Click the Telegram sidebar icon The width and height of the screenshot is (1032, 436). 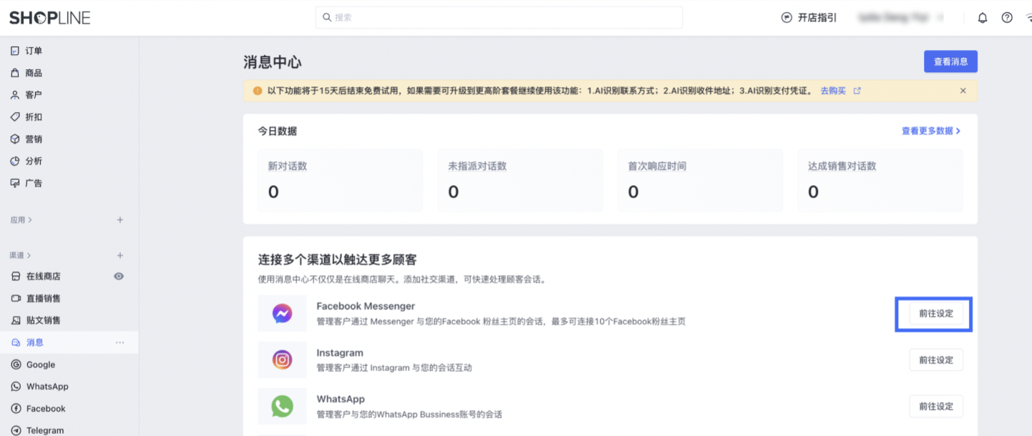pos(16,430)
